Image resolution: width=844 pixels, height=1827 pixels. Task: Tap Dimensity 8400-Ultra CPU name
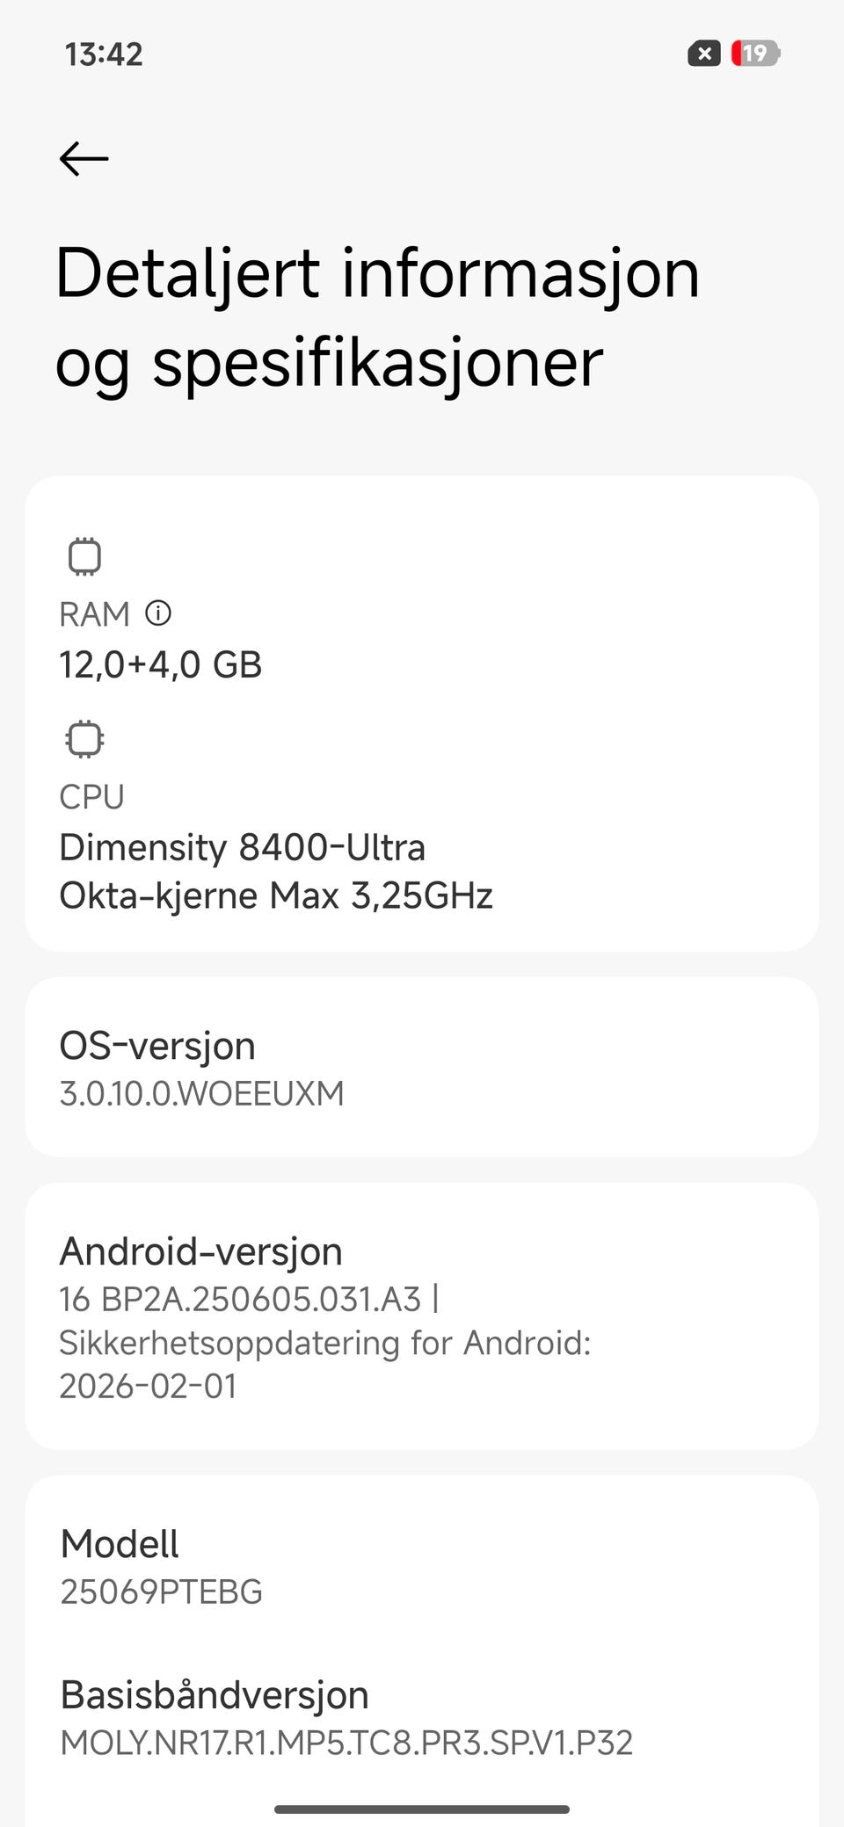point(242,847)
